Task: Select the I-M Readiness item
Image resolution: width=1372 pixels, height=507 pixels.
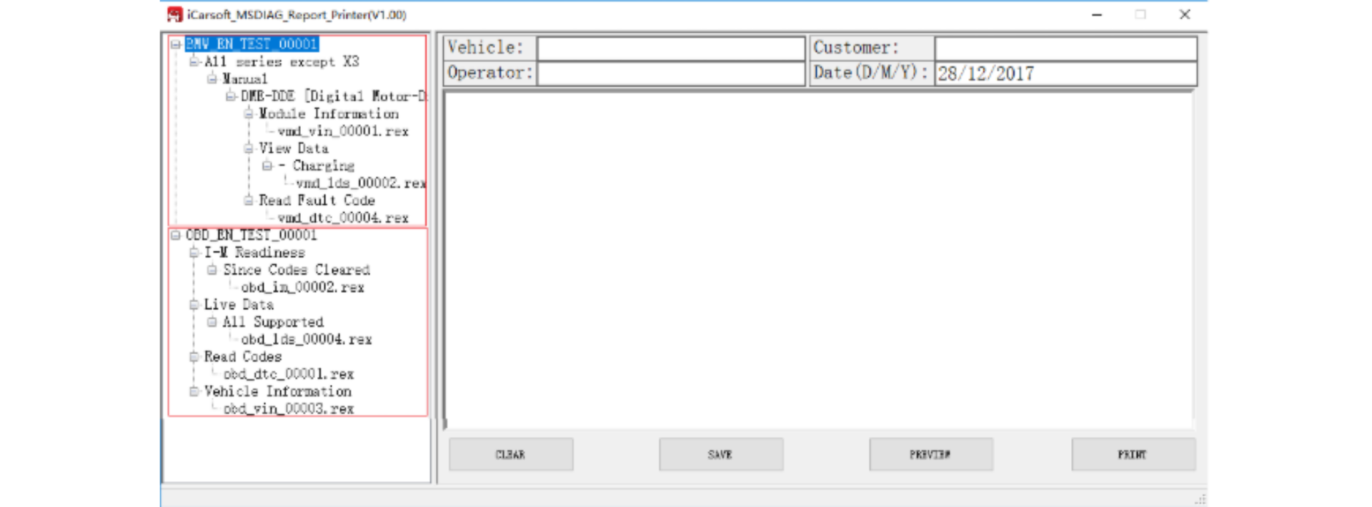Action: pos(254,253)
